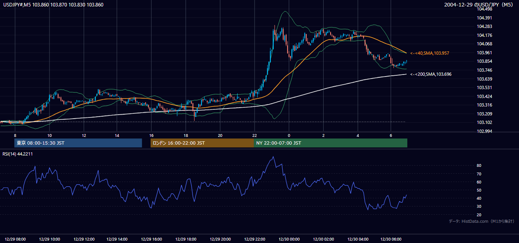
Task: Click price axis value 103.531
Action: (485, 87)
